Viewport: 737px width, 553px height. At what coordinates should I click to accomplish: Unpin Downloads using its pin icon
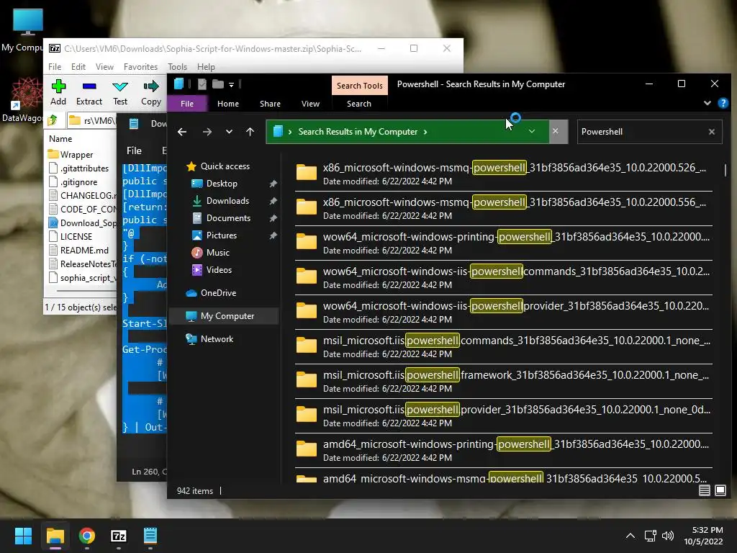coord(273,202)
